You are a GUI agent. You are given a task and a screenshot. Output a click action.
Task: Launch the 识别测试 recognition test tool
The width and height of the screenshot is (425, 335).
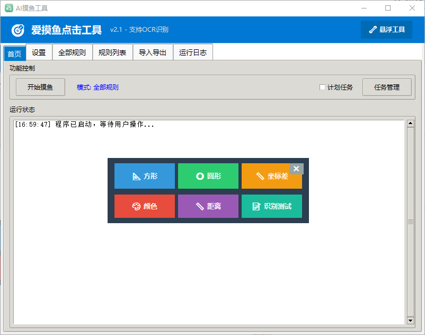272,206
